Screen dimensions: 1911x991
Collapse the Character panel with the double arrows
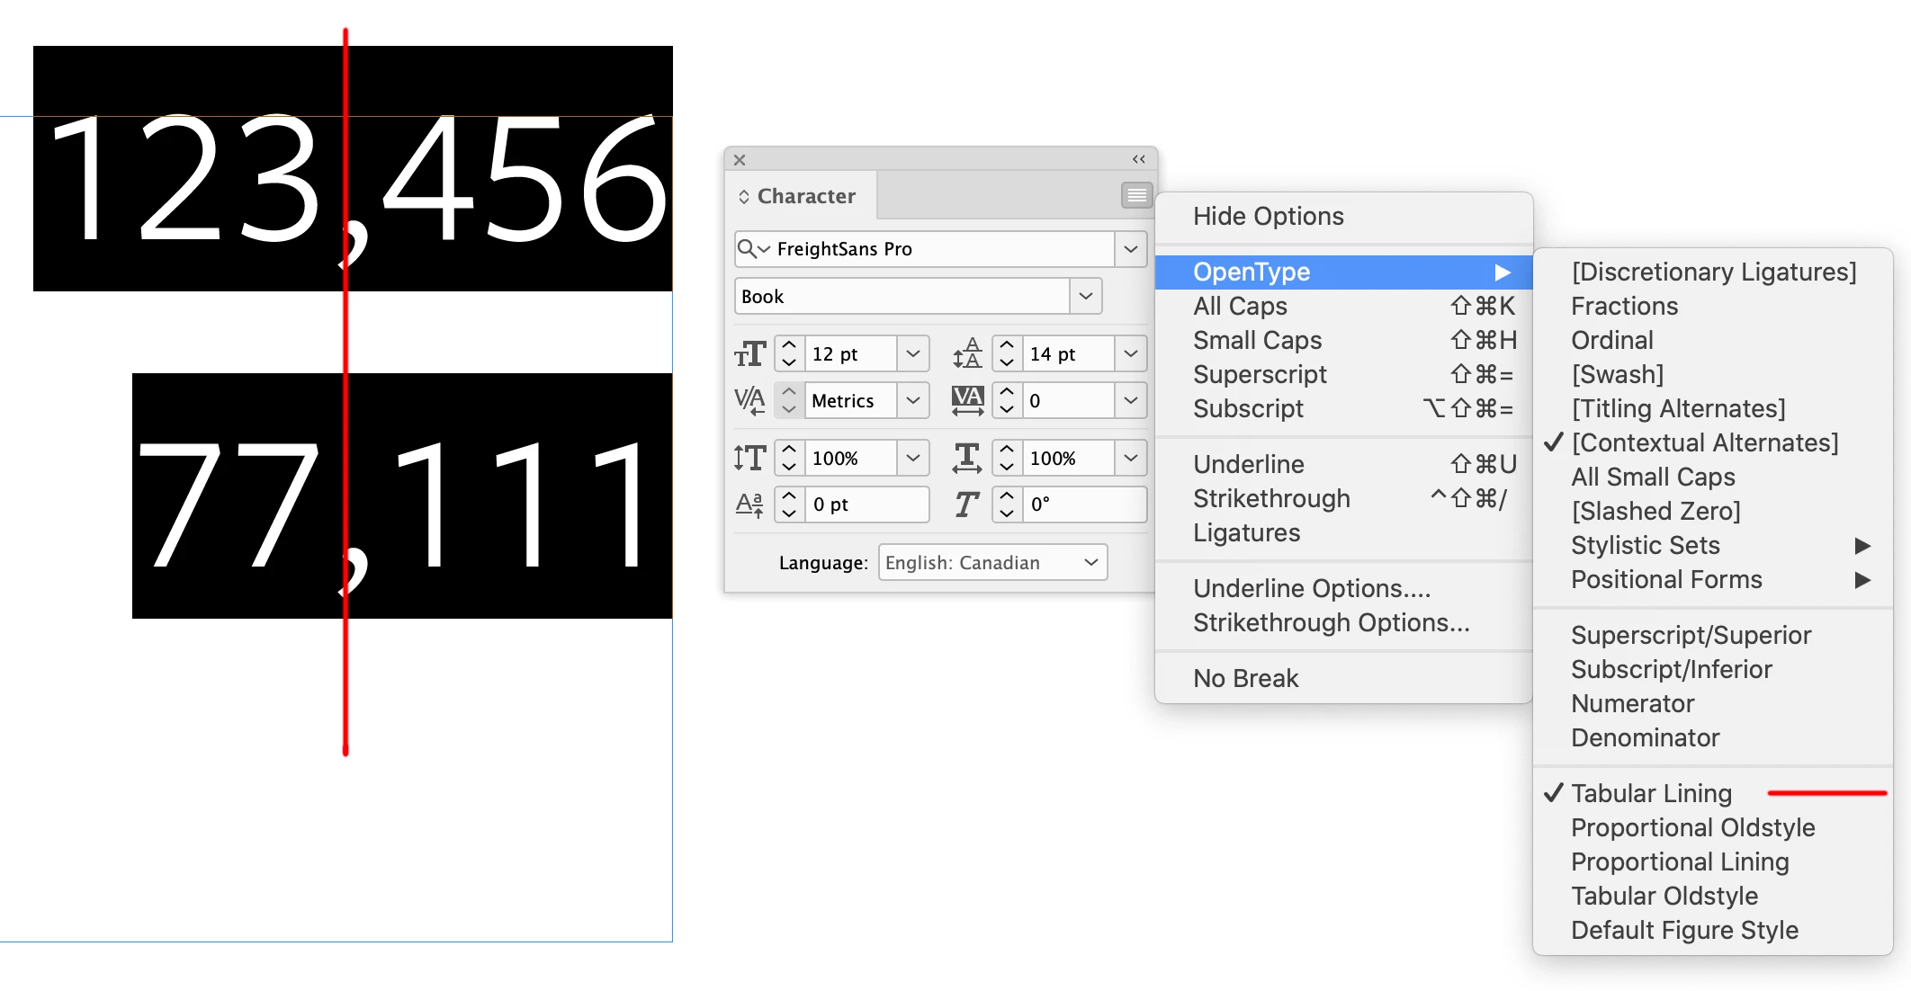(1138, 159)
